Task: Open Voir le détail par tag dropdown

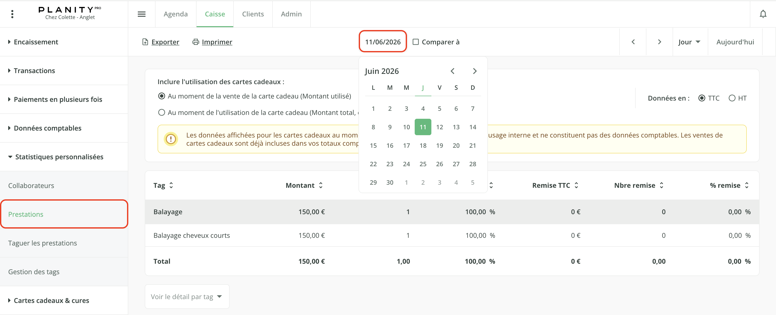Action: coord(187,297)
